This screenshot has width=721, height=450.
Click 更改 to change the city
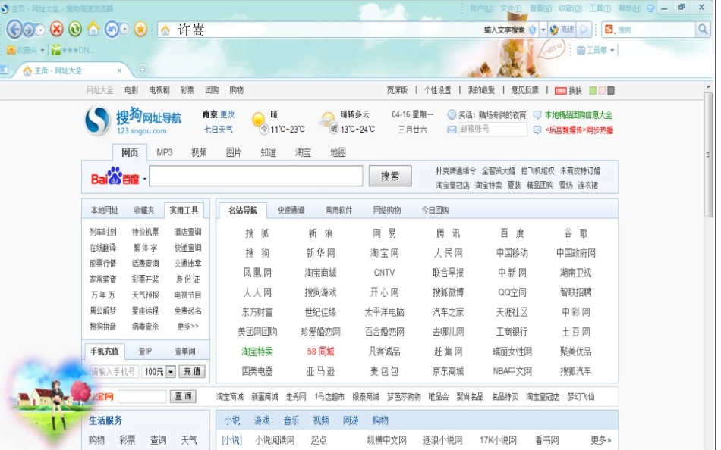tap(227, 114)
